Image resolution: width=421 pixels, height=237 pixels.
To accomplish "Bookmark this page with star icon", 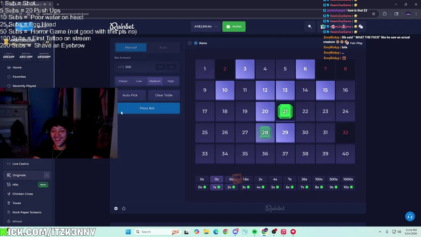I will click(x=374, y=14).
